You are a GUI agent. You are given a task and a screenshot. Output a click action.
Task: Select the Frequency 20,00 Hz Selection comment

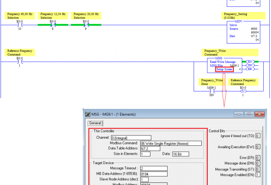86,16
